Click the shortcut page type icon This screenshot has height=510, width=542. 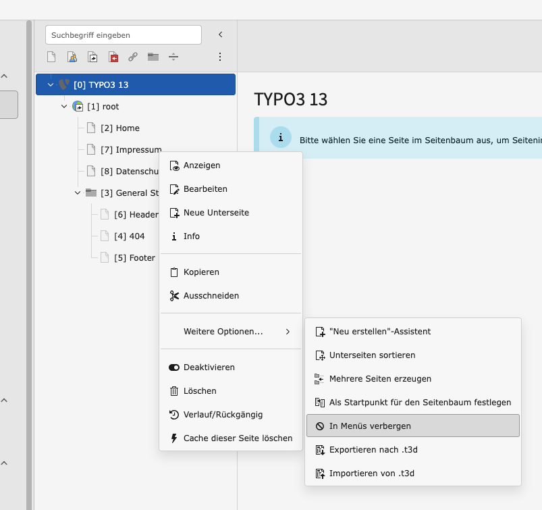coord(92,57)
